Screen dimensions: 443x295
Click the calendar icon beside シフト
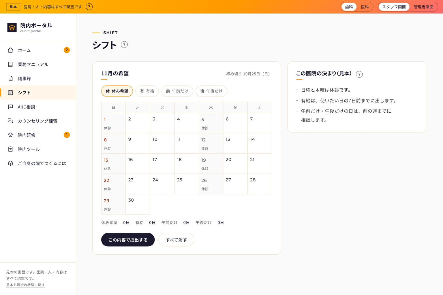click(x=10, y=92)
